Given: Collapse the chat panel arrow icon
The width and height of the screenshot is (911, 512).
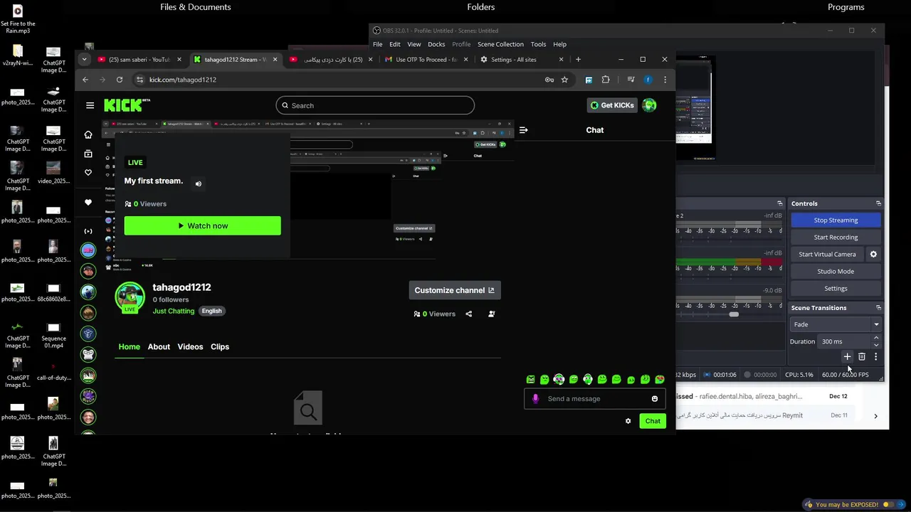Looking at the screenshot, I should point(523,130).
